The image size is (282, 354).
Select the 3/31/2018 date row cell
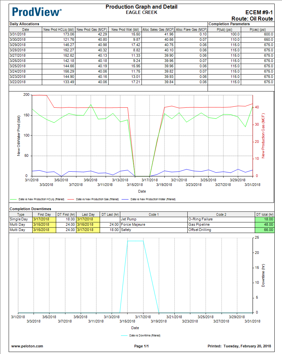pyautogui.click(x=25, y=34)
